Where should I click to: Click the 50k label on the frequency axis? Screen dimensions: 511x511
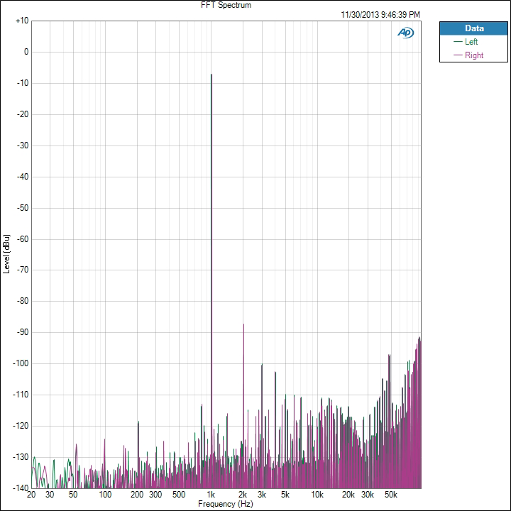click(x=390, y=495)
